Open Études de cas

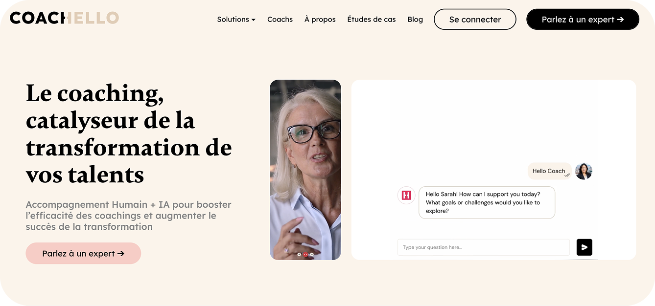pos(372,20)
